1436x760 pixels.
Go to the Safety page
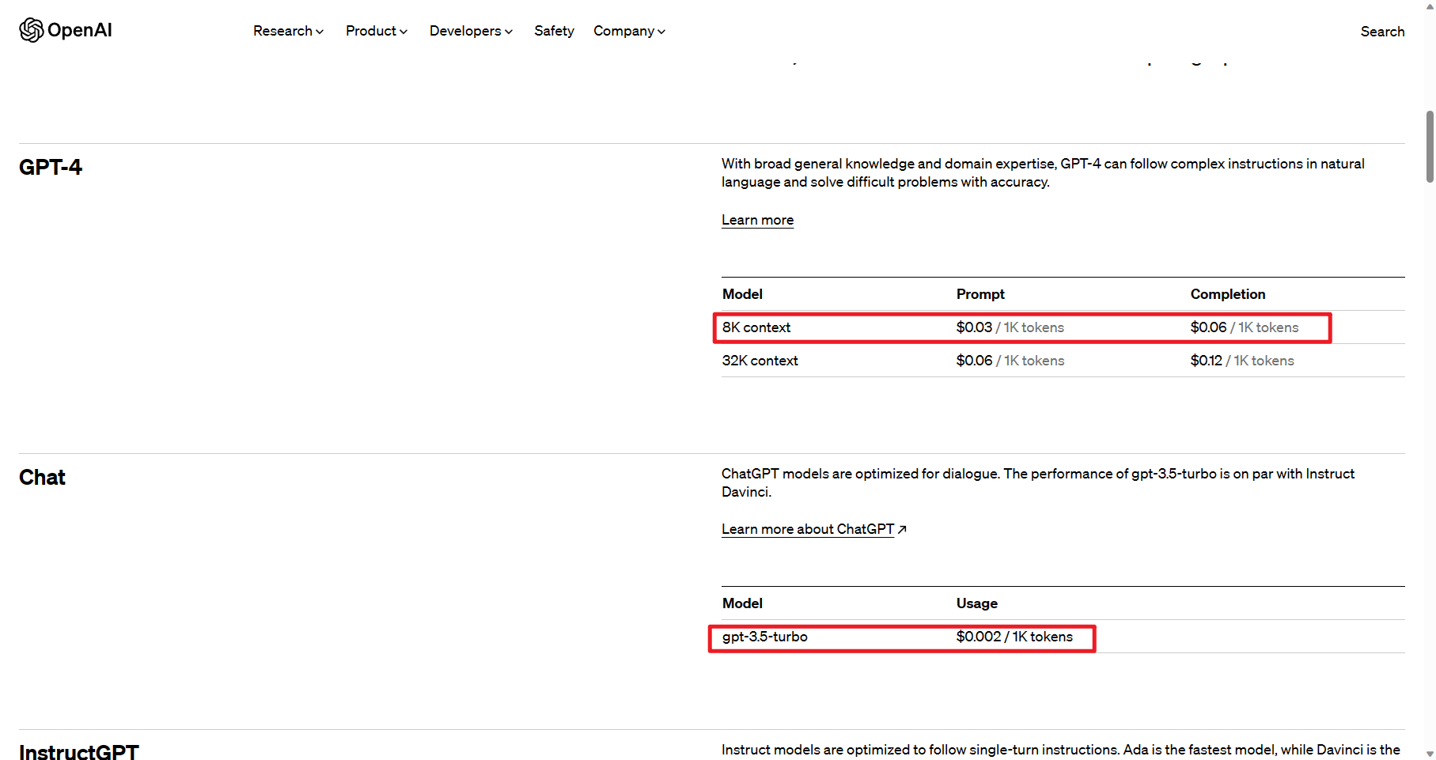click(x=554, y=31)
